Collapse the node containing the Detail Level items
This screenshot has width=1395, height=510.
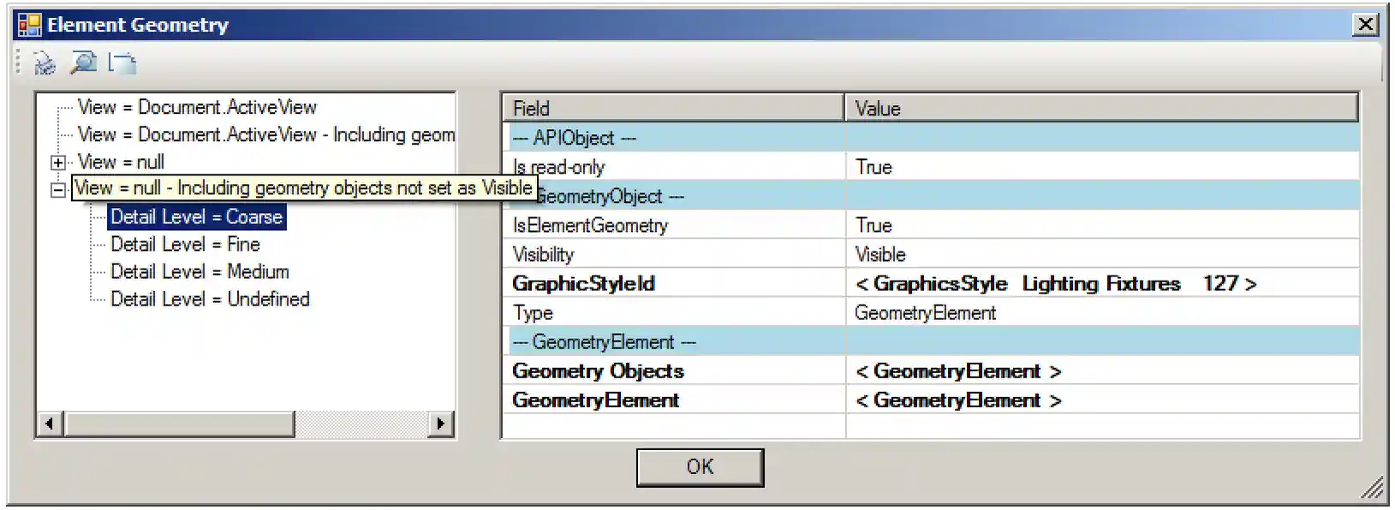pyautogui.click(x=58, y=190)
